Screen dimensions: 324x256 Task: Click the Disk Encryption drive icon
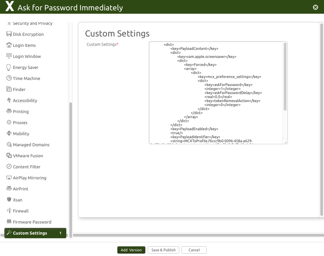pos(9,34)
